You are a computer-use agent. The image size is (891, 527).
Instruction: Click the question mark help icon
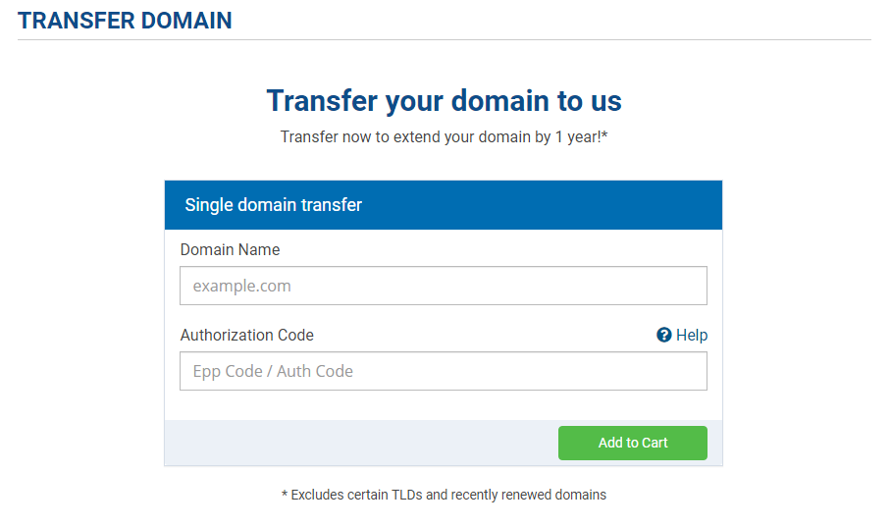coord(663,335)
